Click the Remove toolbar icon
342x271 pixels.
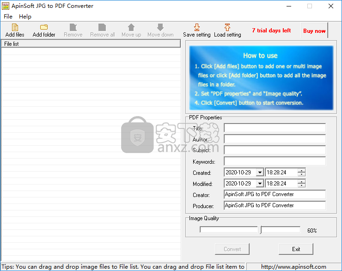click(x=73, y=27)
